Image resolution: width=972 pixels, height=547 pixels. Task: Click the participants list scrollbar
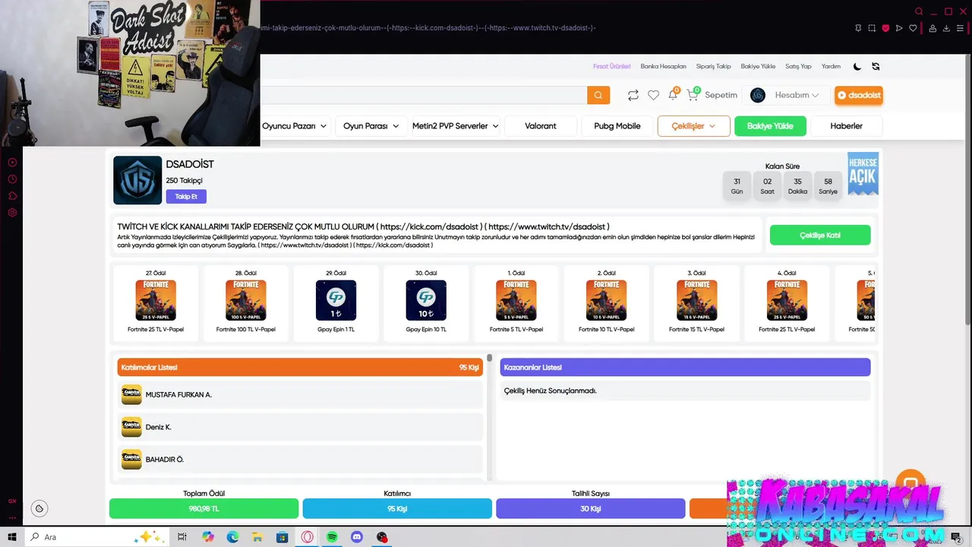click(x=490, y=357)
